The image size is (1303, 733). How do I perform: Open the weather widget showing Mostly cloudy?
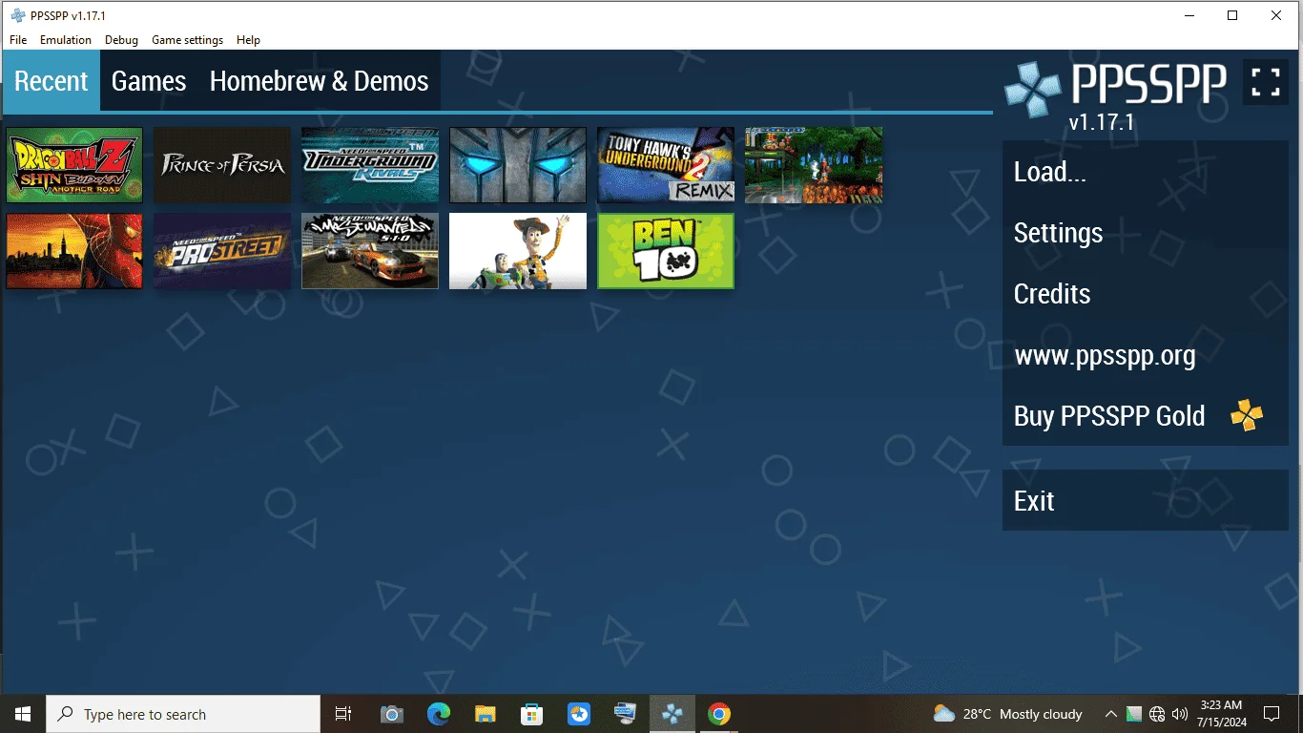(1007, 714)
